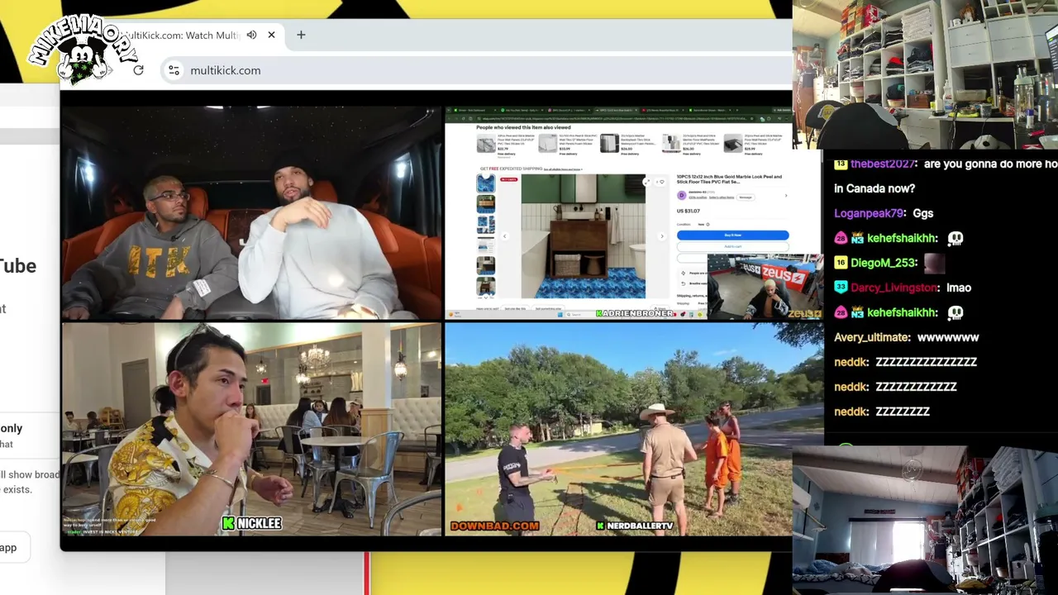Open the 10PCS 12x12 Blue Gold Marble title
This screenshot has height=595, width=1058.
[x=729, y=179]
